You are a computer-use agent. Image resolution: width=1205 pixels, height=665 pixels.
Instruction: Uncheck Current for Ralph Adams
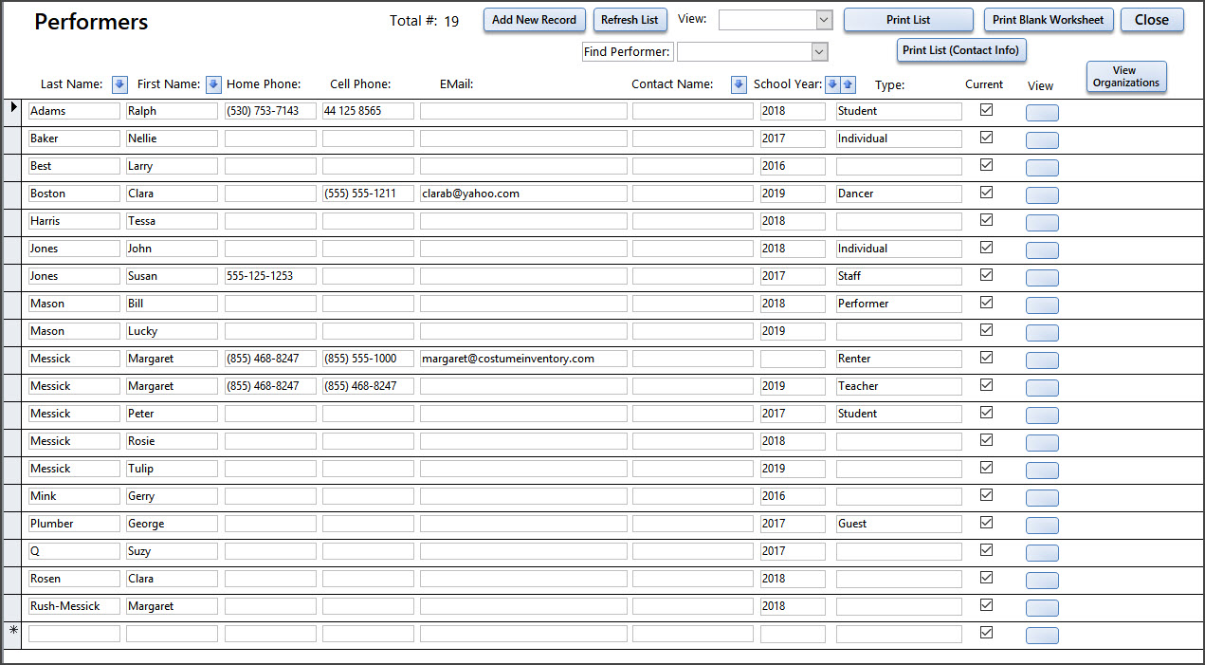pyautogui.click(x=986, y=110)
